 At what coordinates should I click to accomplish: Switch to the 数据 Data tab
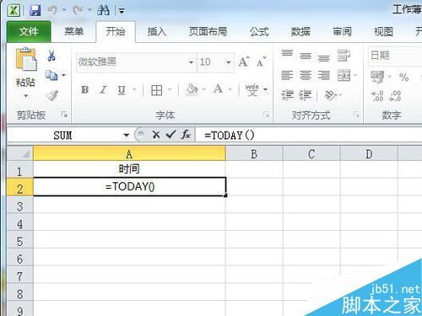pos(300,31)
